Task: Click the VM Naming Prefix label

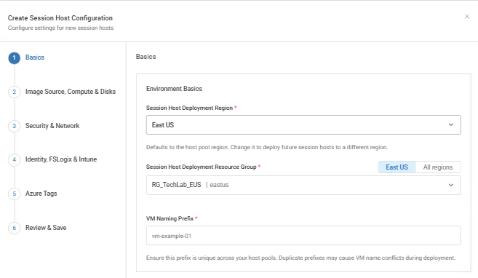Action: (x=170, y=218)
